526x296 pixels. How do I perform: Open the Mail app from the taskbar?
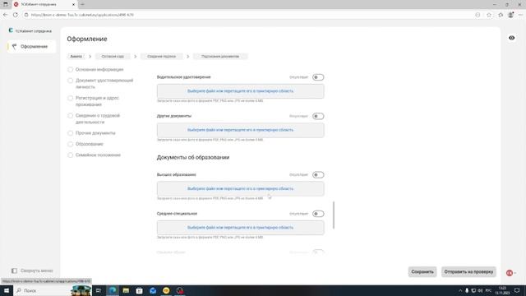pyautogui.click(x=153, y=290)
